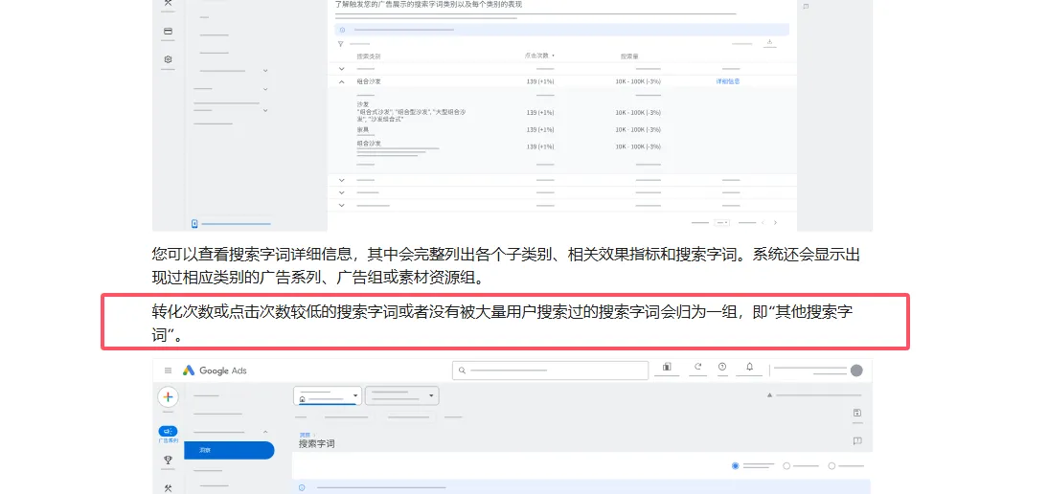Open the 详细信息 link for 组合沙发
1048x494 pixels.
[x=728, y=81]
